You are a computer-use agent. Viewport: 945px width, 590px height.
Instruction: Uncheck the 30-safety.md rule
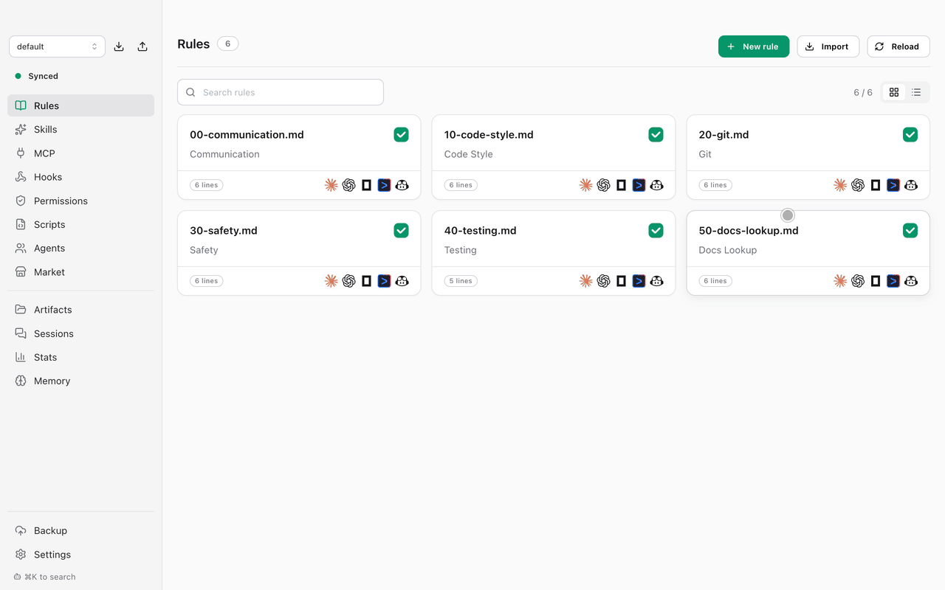pyautogui.click(x=402, y=230)
